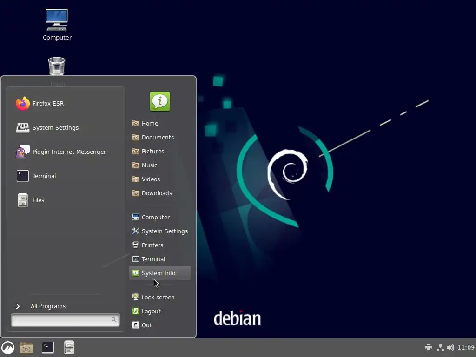Click Quit to shut down
476x357 pixels.
[160, 325]
